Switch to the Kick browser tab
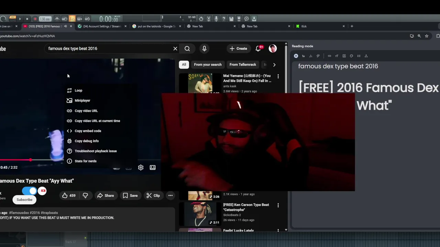This screenshot has height=247, width=440. click(320, 26)
